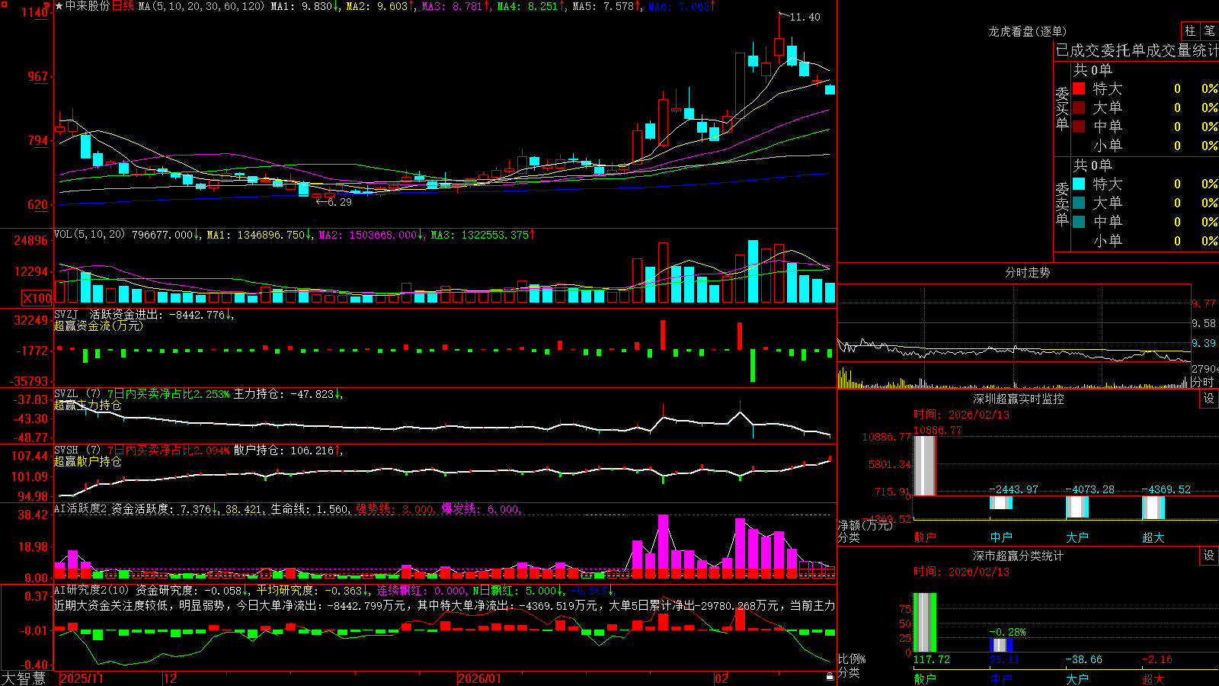Screen dimensions: 1219x686
Task: Click the VOL(5,10,20) indicator label
Action: [x=89, y=235]
